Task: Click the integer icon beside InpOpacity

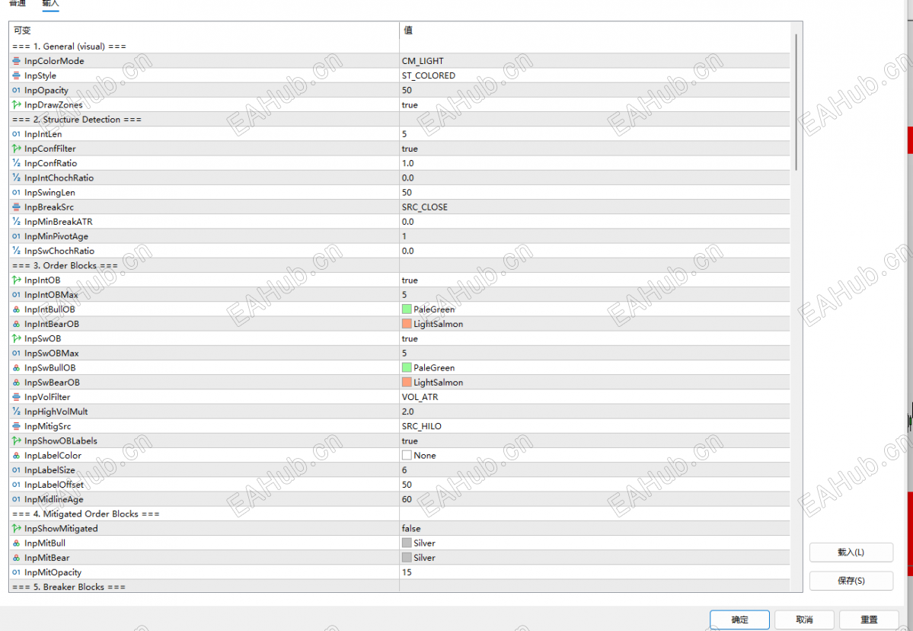Action: coord(16,91)
